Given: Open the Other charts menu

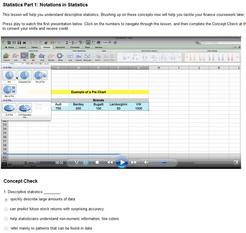Looking at the screenshot, I should point(60,57).
